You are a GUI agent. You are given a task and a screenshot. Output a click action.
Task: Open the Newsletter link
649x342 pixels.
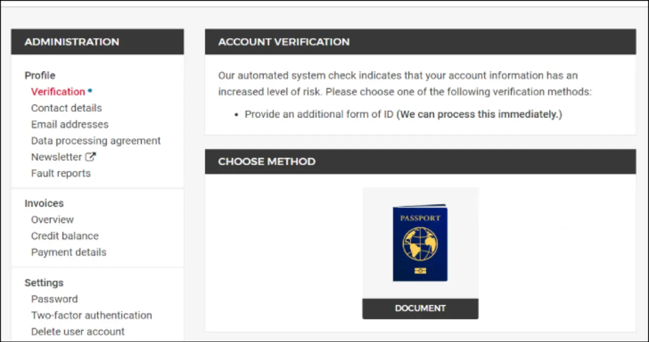pyautogui.click(x=56, y=157)
